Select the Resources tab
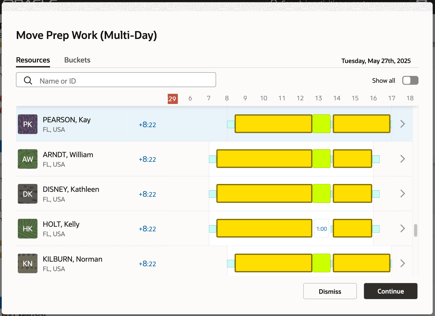The width and height of the screenshot is (435, 316). [33, 60]
